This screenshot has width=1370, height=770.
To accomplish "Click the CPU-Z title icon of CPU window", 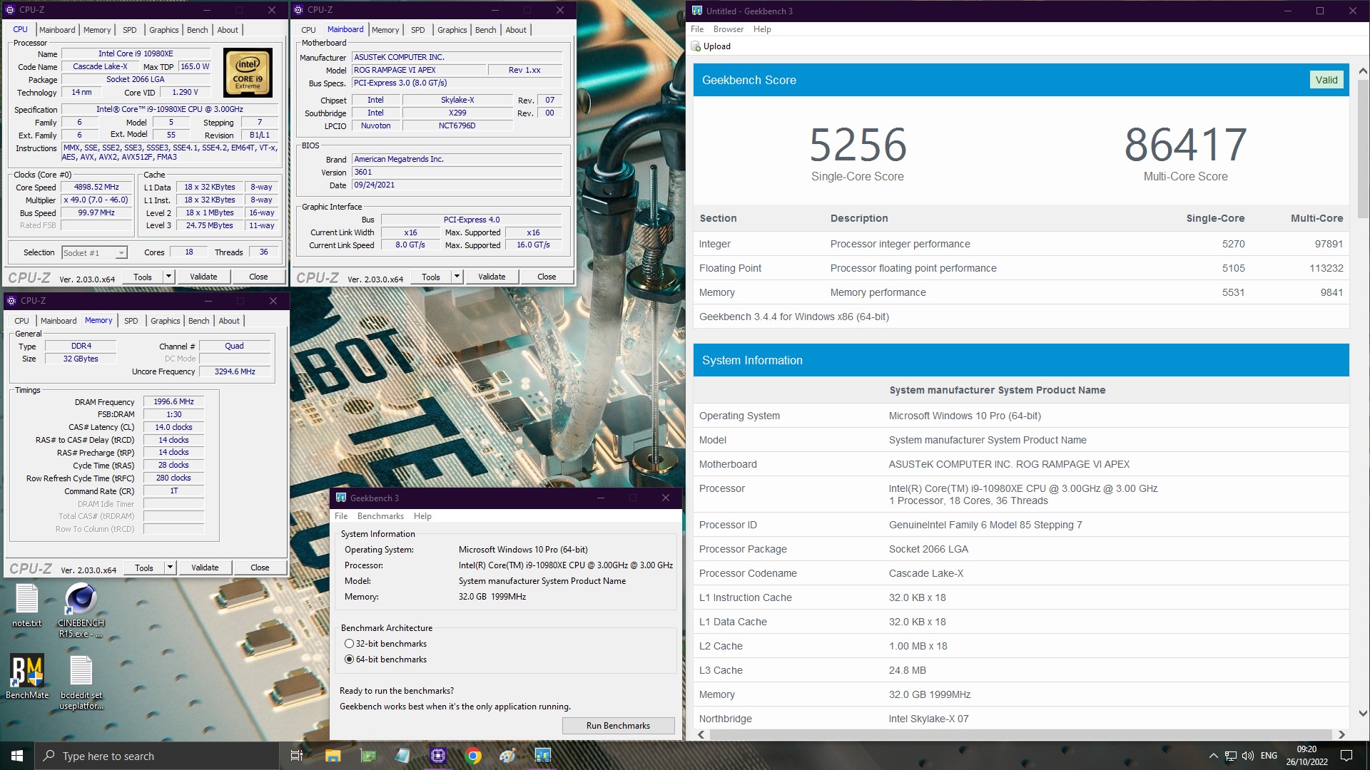I will click(x=10, y=10).
